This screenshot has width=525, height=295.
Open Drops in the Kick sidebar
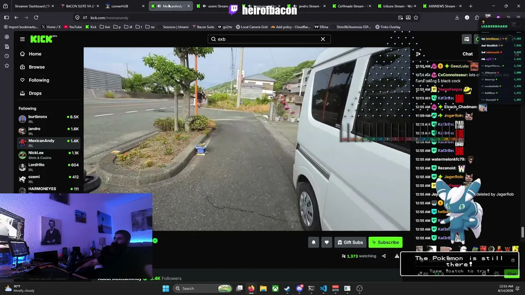point(35,93)
